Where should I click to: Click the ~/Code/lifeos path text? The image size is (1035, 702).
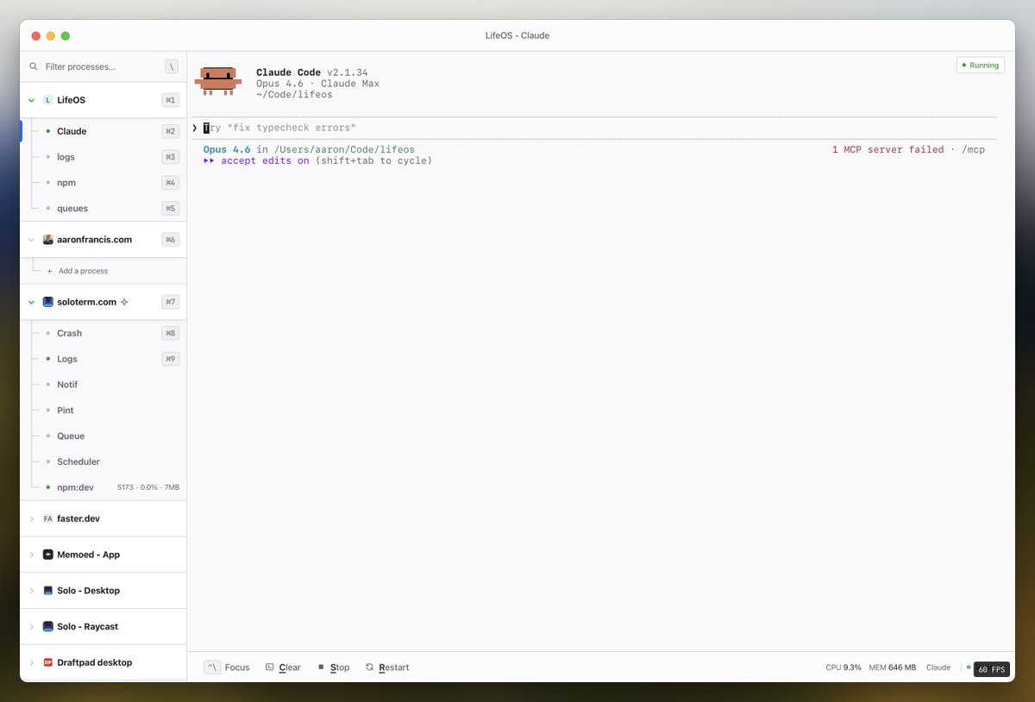(294, 95)
